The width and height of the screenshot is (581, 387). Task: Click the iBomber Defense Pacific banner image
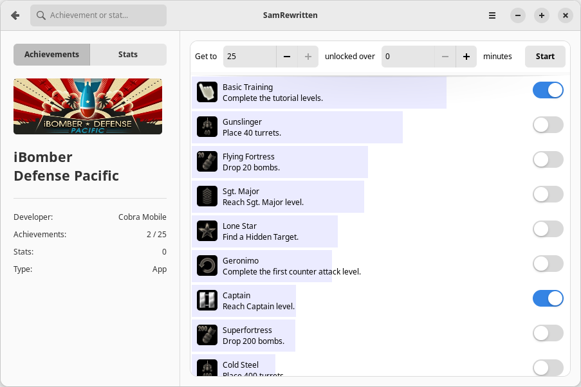pos(88,106)
